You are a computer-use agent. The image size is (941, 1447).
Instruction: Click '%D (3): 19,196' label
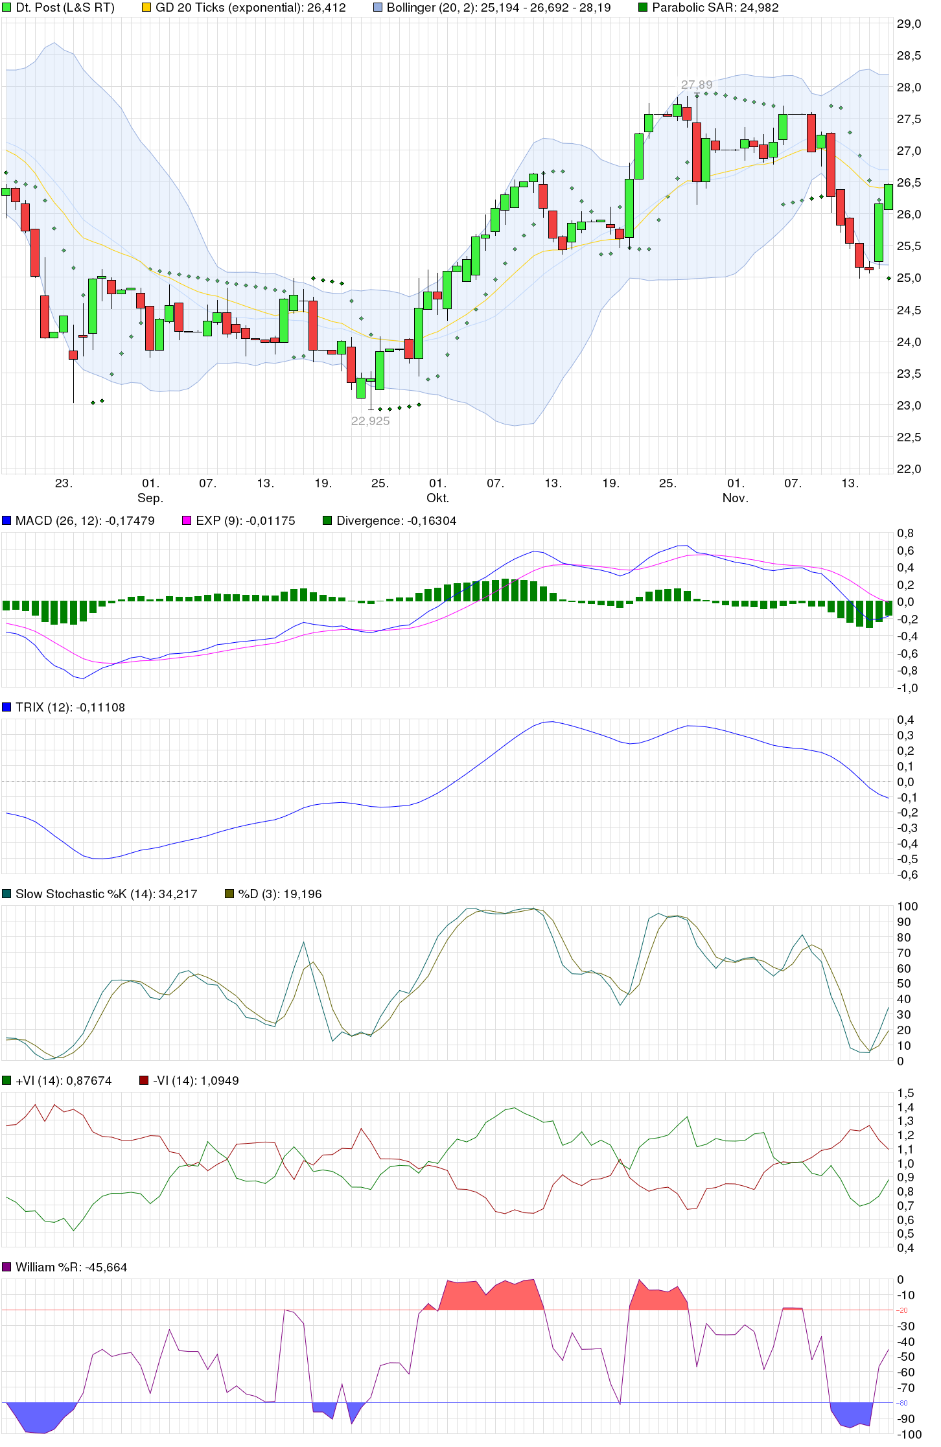280,894
